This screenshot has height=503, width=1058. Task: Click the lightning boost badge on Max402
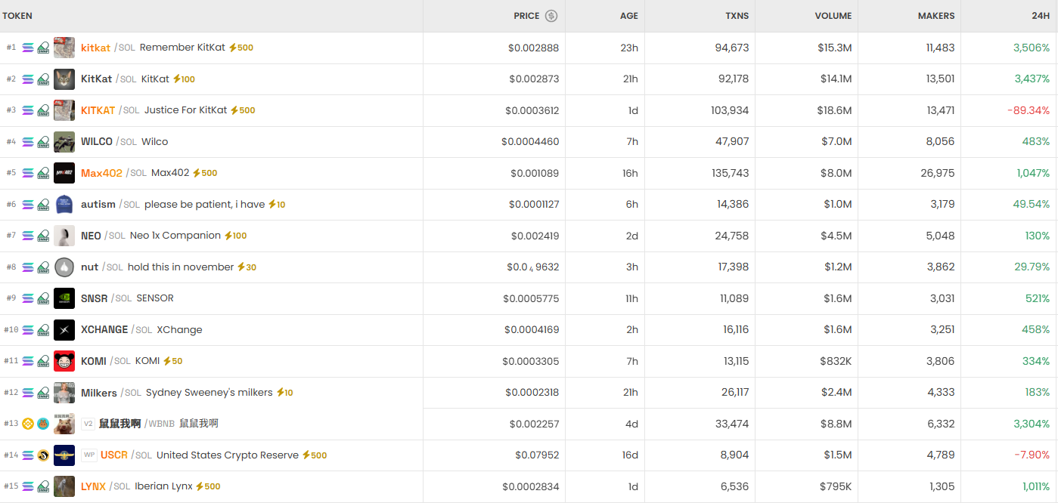206,173
